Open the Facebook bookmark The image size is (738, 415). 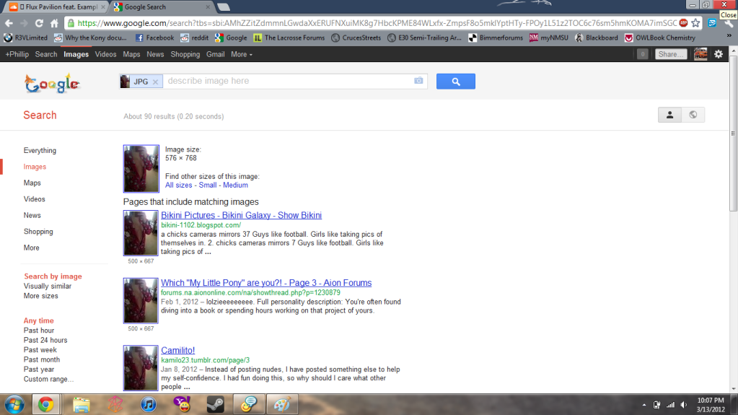154,38
